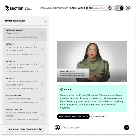Click the Keep Going button

(99, 116)
